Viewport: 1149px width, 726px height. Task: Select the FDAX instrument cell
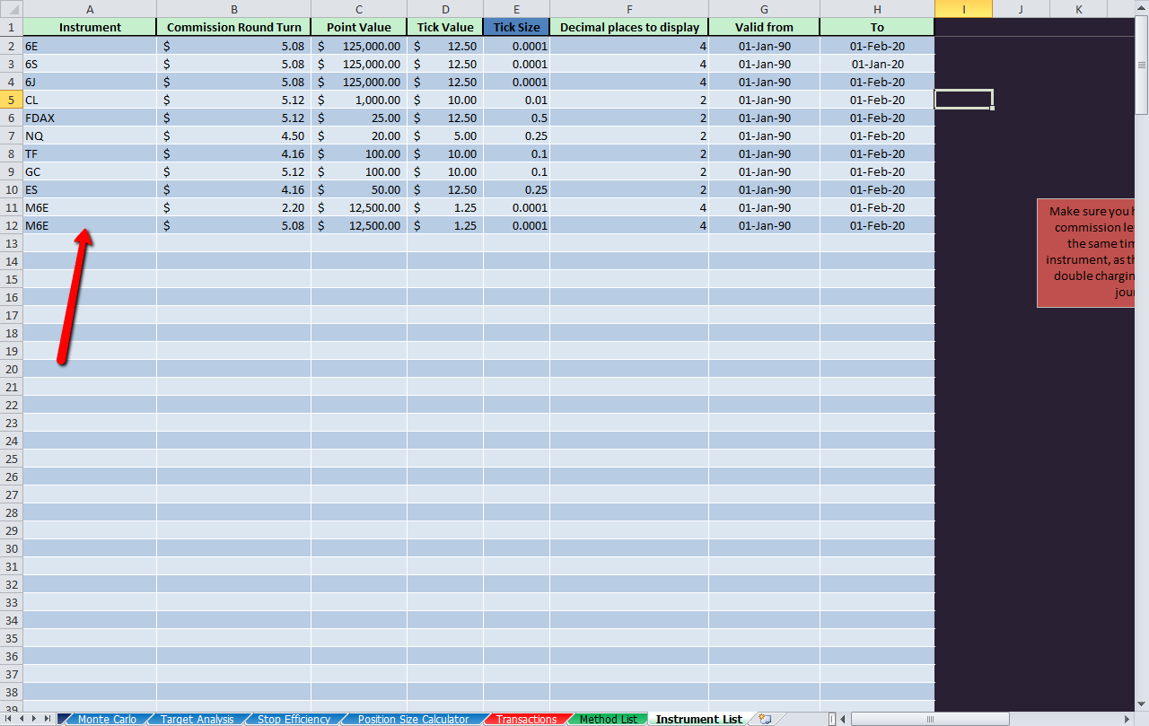(x=90, y=118)
